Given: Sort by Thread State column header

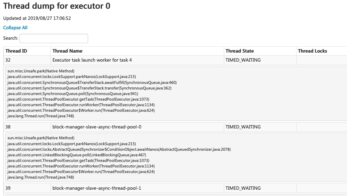Looking at the screenshot, I should point(240,51).
